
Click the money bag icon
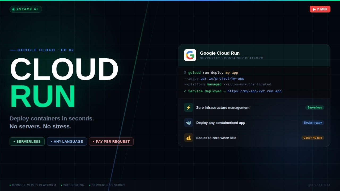[189, 138]
